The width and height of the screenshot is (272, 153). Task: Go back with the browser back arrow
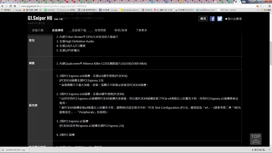click(2, 6)
